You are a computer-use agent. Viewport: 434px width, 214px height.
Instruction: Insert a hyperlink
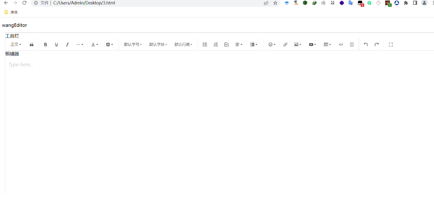pyautogui.click(x=285, y=45)
